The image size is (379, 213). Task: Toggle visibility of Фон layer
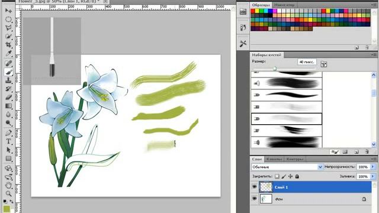click(254, 199)
